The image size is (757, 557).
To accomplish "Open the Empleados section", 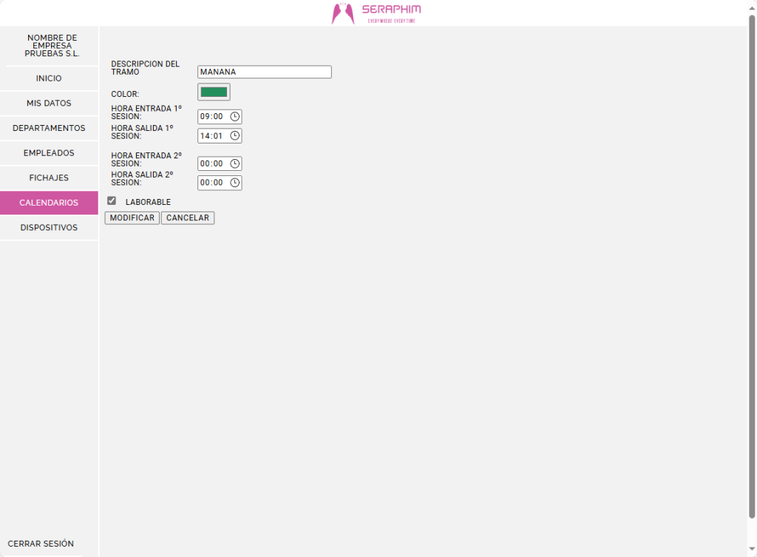I will tap(49, 153).
